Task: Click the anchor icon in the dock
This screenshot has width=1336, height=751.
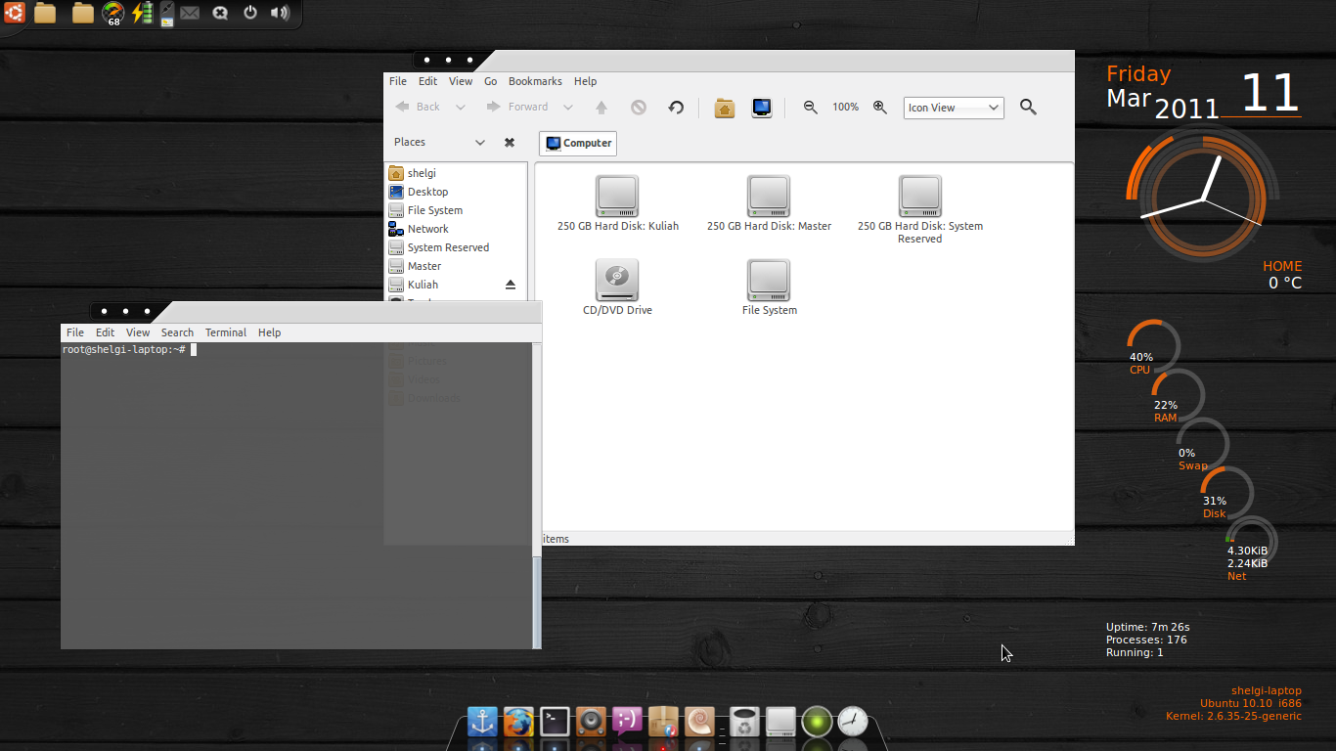Action: tap(482, 723)
